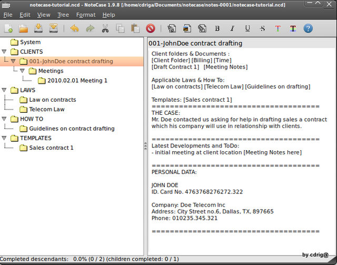Open the File menu

[x=8, y=15]
